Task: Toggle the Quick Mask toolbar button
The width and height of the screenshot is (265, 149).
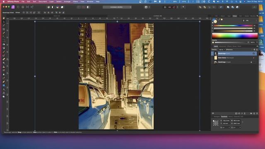Action: tap(146, 7)
